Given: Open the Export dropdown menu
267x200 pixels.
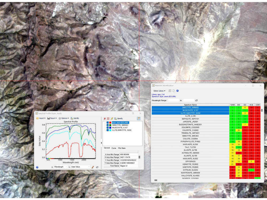Looking at the screenshot, I should (x=52, y=118).
